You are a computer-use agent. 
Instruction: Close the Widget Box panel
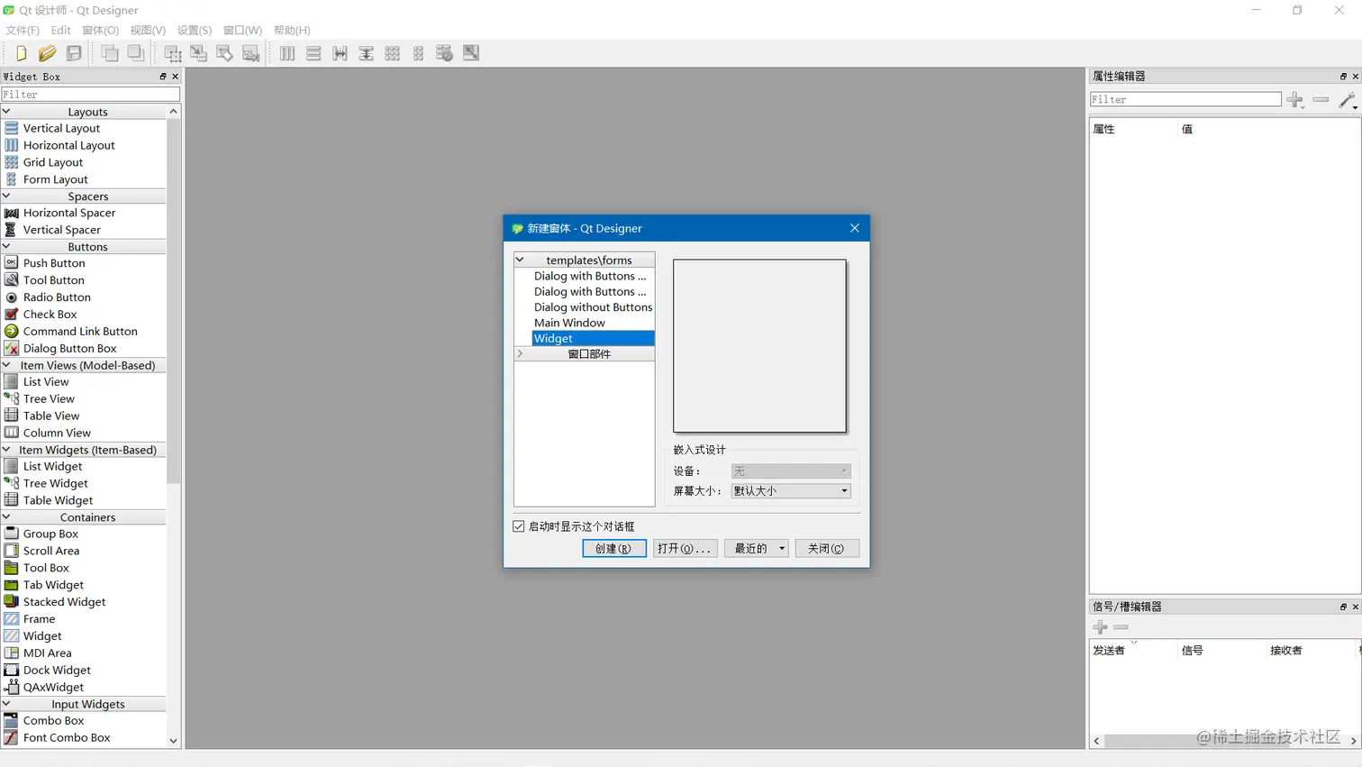[x=176, y=77]
